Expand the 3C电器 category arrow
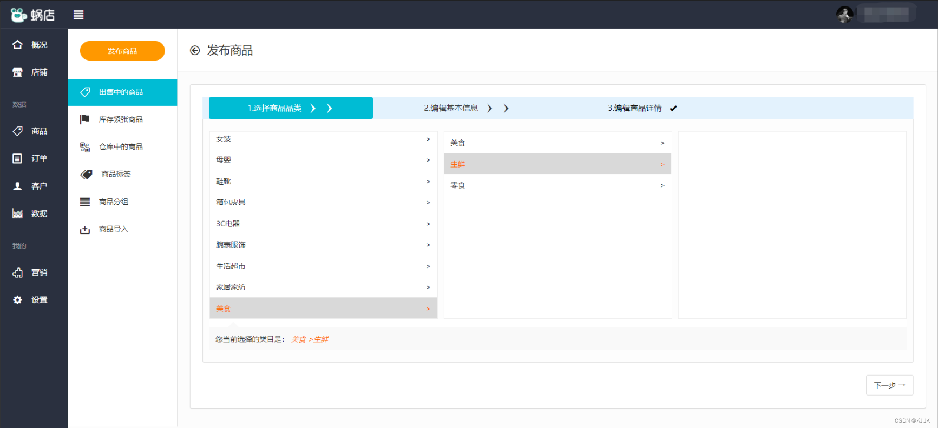Image resolution: width=938 pixels, height=428 pixels. (x=428, y=224)
